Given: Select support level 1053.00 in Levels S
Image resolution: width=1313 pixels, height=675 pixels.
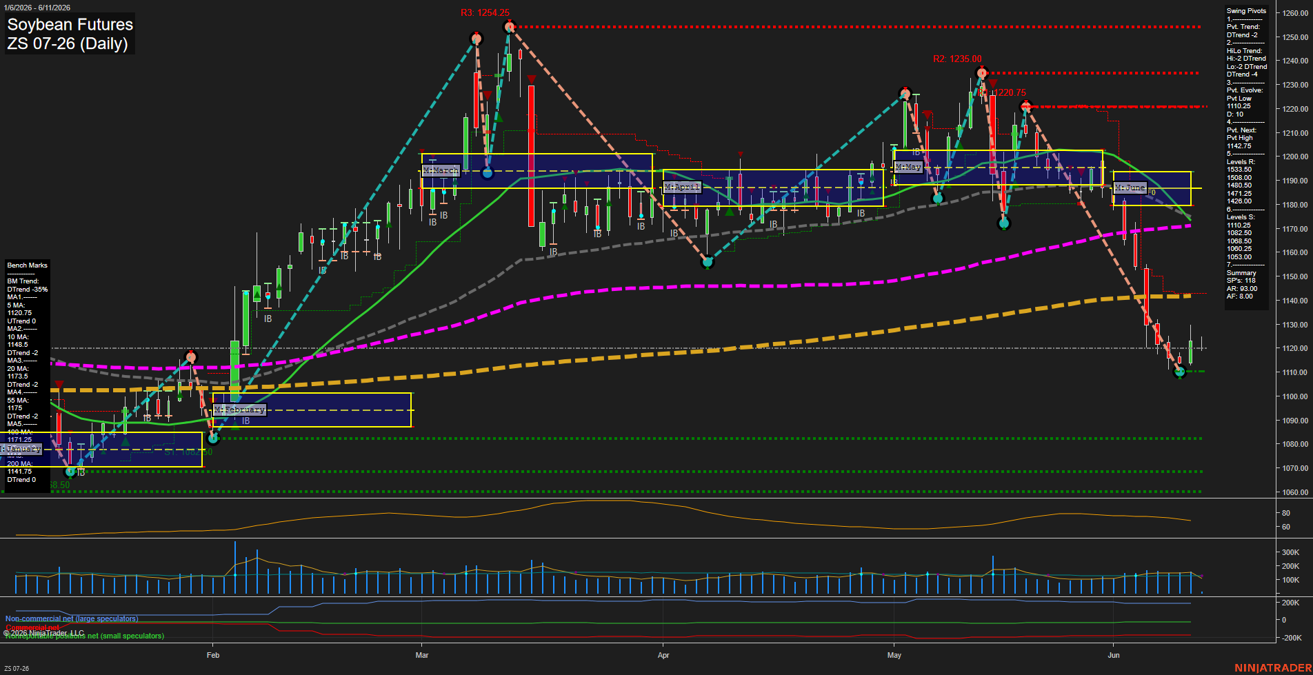Looking at the screenshot, I should click(x=1239, y=257).
